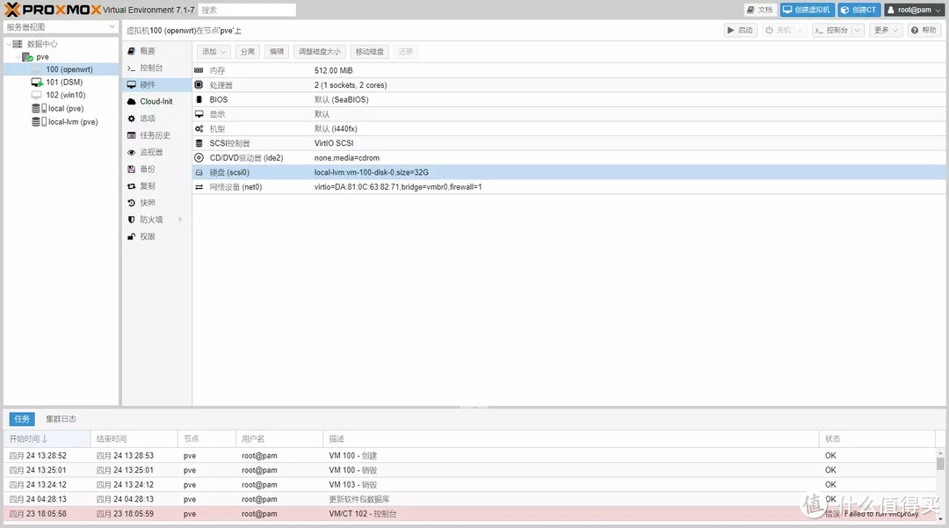The width and height of the screenshot is (949, 528).
Task: Select 显示 display row icon
Action: pyautogui.click(x=199, y=114)
